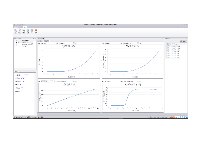The height and width of the screenshot is (141, 200).
Task: Click the red-icon button in the right panel
Action: (x=183, y=41)
